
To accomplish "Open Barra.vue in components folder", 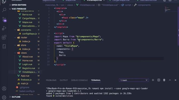I will [27, 14].
